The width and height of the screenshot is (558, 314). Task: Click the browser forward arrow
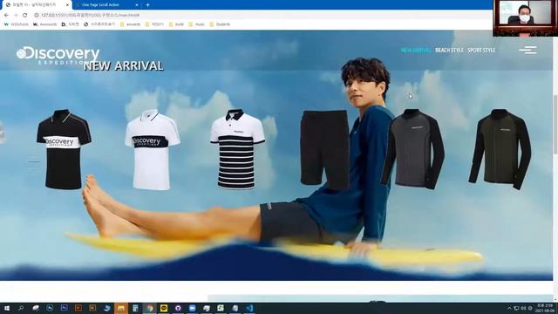coord(16,15)
